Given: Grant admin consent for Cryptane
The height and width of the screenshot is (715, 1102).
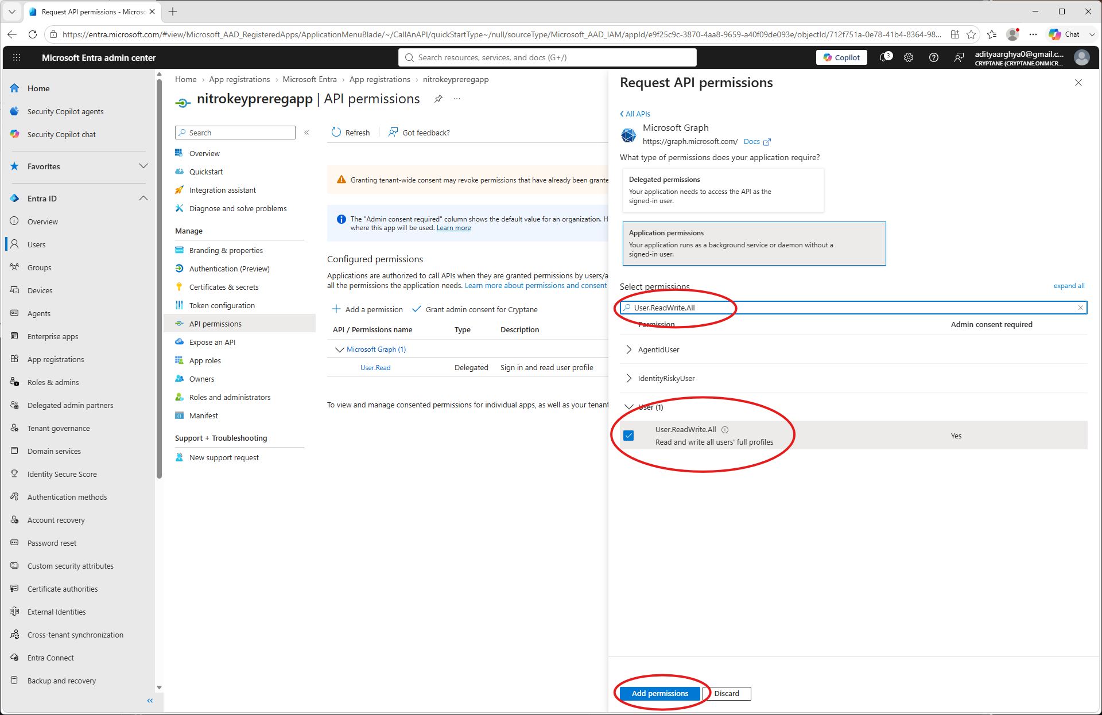Looking at the screenshot, I should point(475,309).
